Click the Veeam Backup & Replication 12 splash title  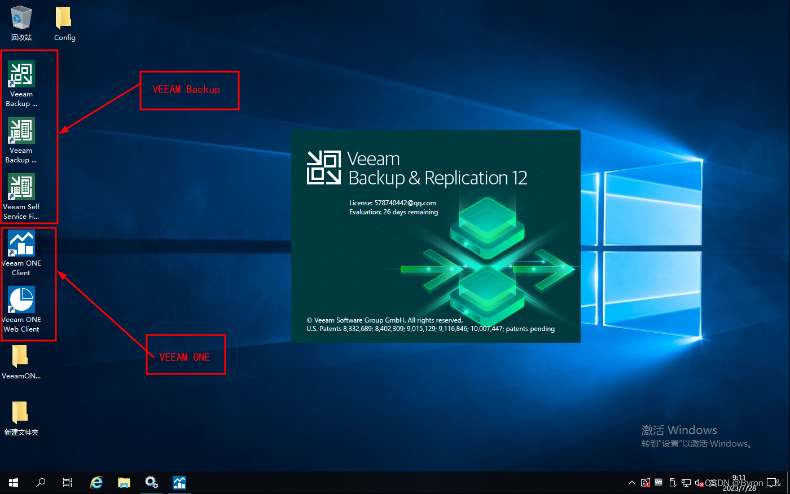[437, 168]
